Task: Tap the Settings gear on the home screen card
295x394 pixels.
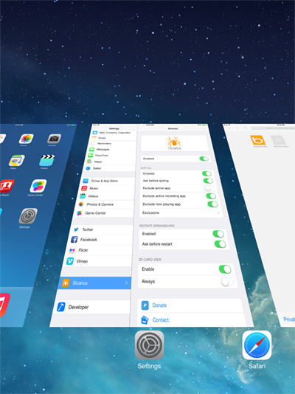Action: click(x=28, y=215)
